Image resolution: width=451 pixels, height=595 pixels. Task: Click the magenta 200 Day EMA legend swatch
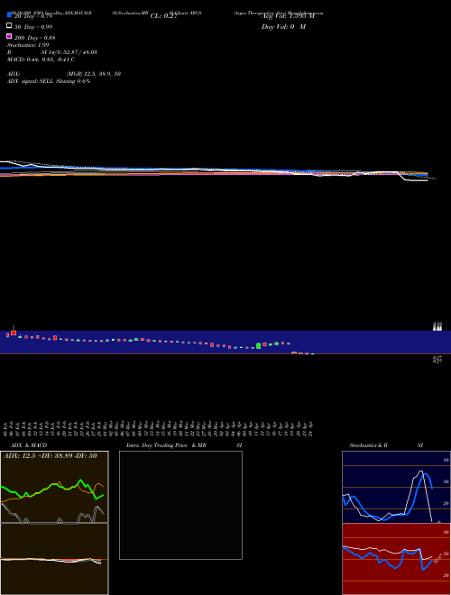(9, 36)
